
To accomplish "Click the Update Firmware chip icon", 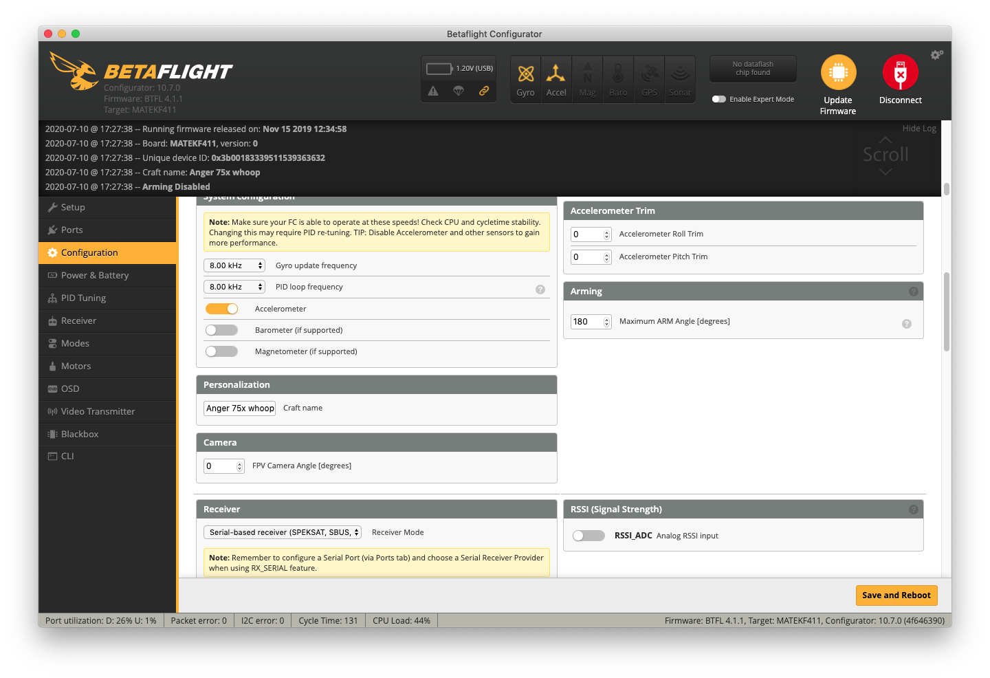I will click(838, 72).
